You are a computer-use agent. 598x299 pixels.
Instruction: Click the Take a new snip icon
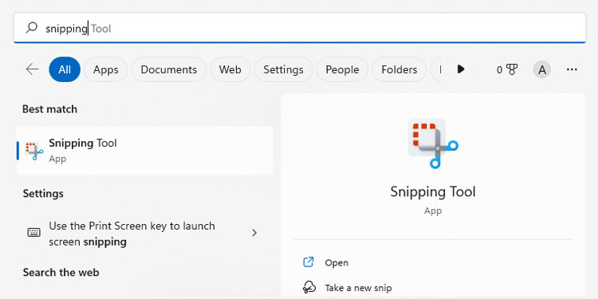[x=309, y=288]
